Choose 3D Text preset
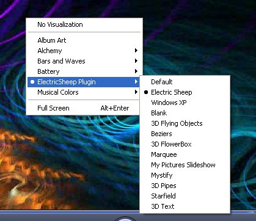The image size is (256, 221). [185, 206]
